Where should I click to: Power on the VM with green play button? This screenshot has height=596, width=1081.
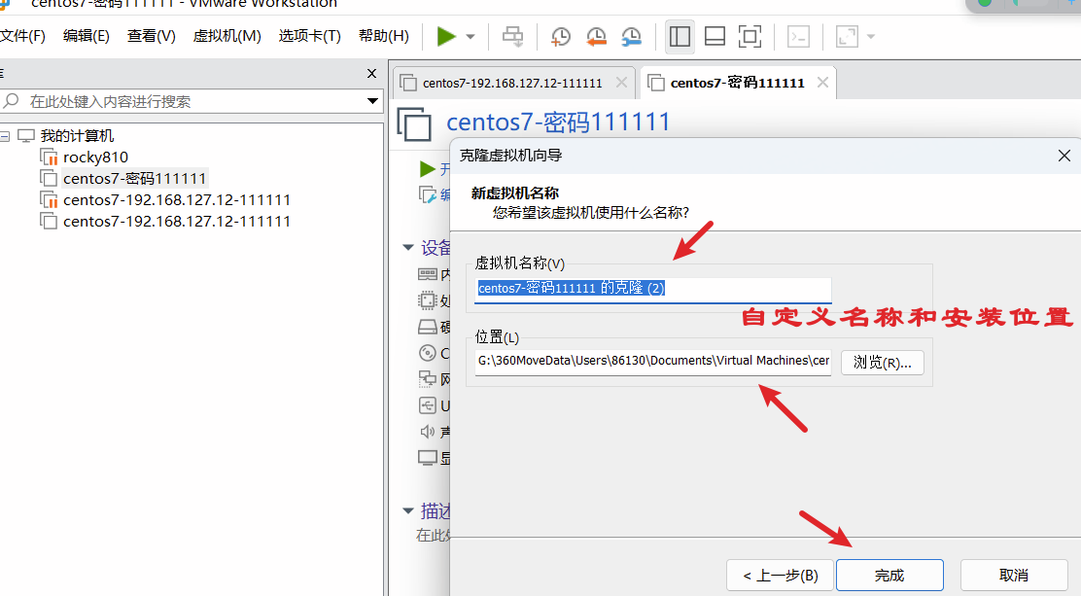pos(446,37)
